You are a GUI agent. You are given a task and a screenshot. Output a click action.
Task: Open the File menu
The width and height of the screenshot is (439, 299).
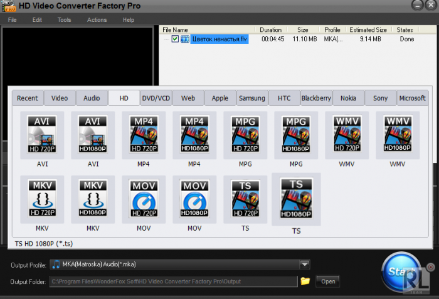(x=12, y=20)
